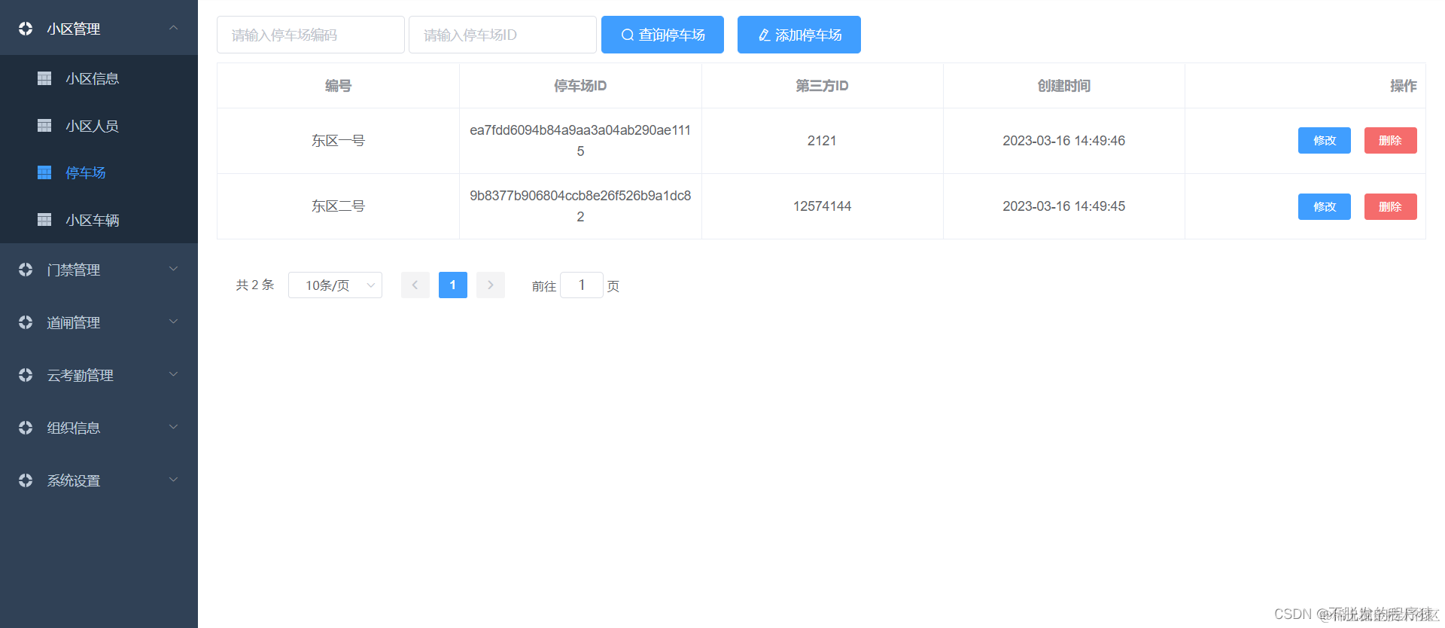Collapse the 小区管理 section chevron

[x=173, y=28]
